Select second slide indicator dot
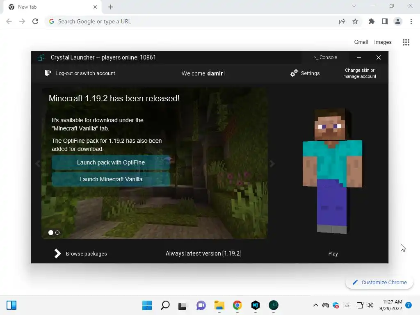The width and height of the screenshot is (420, 315). (57, 233)
